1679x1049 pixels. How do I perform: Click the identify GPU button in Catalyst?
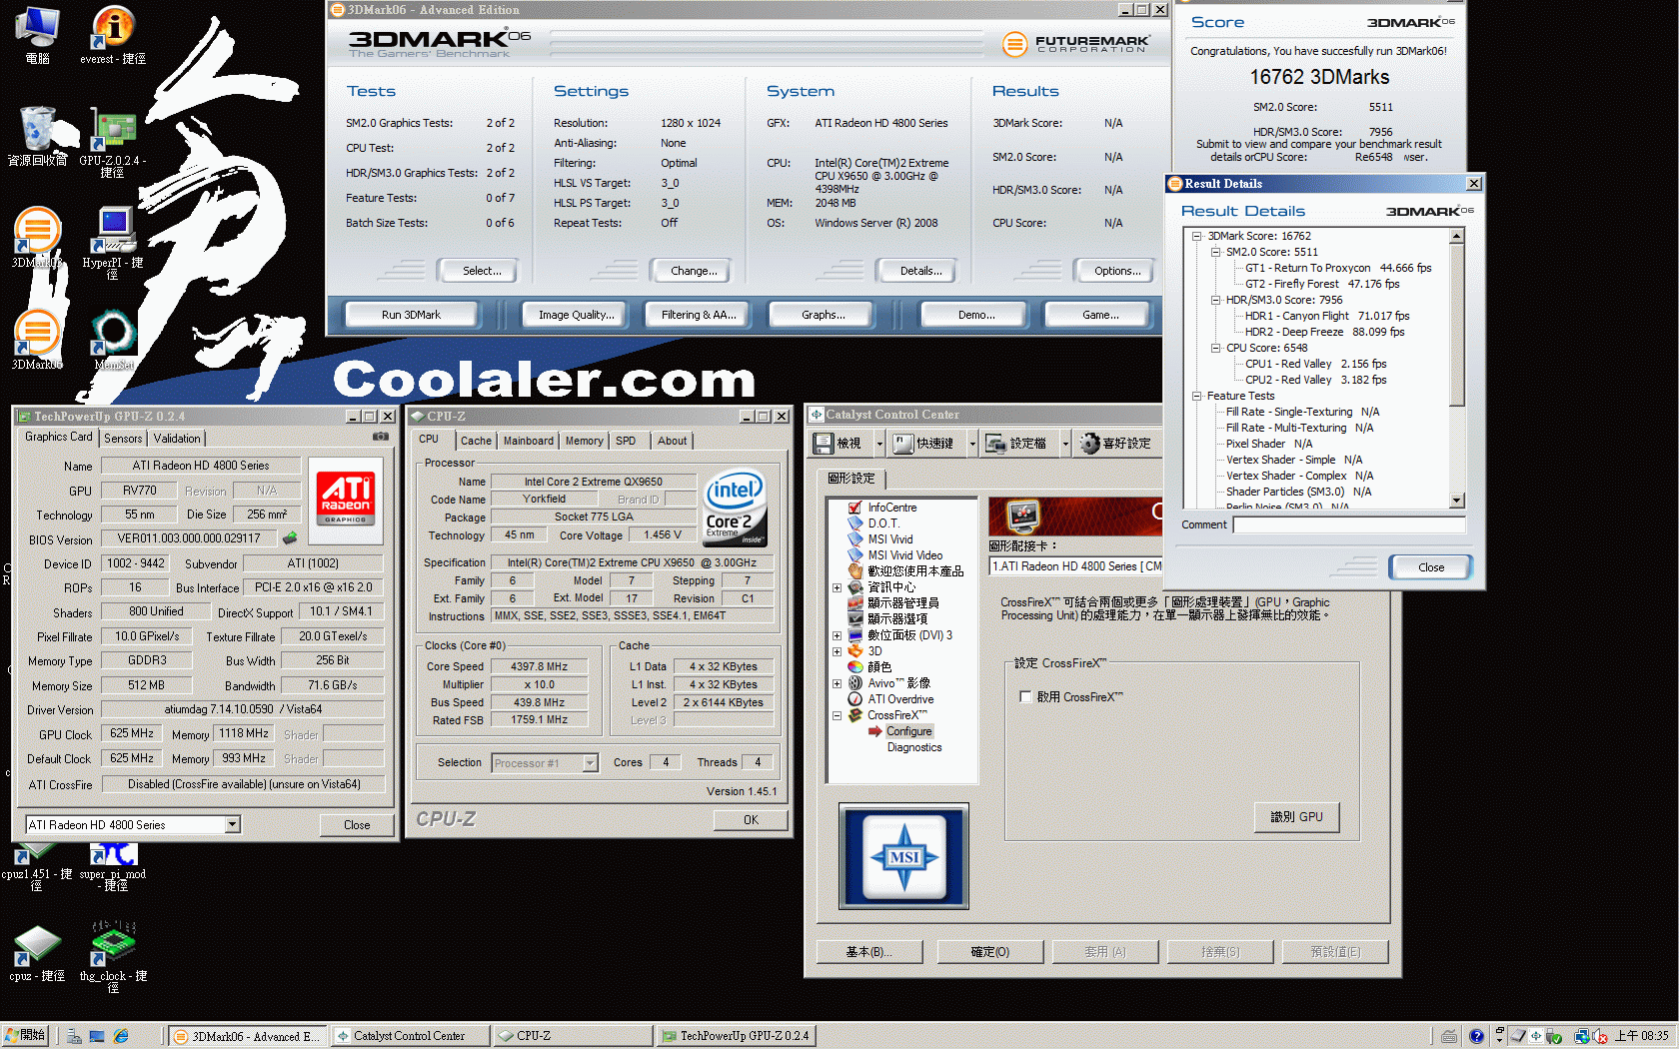pos(1296,817)
